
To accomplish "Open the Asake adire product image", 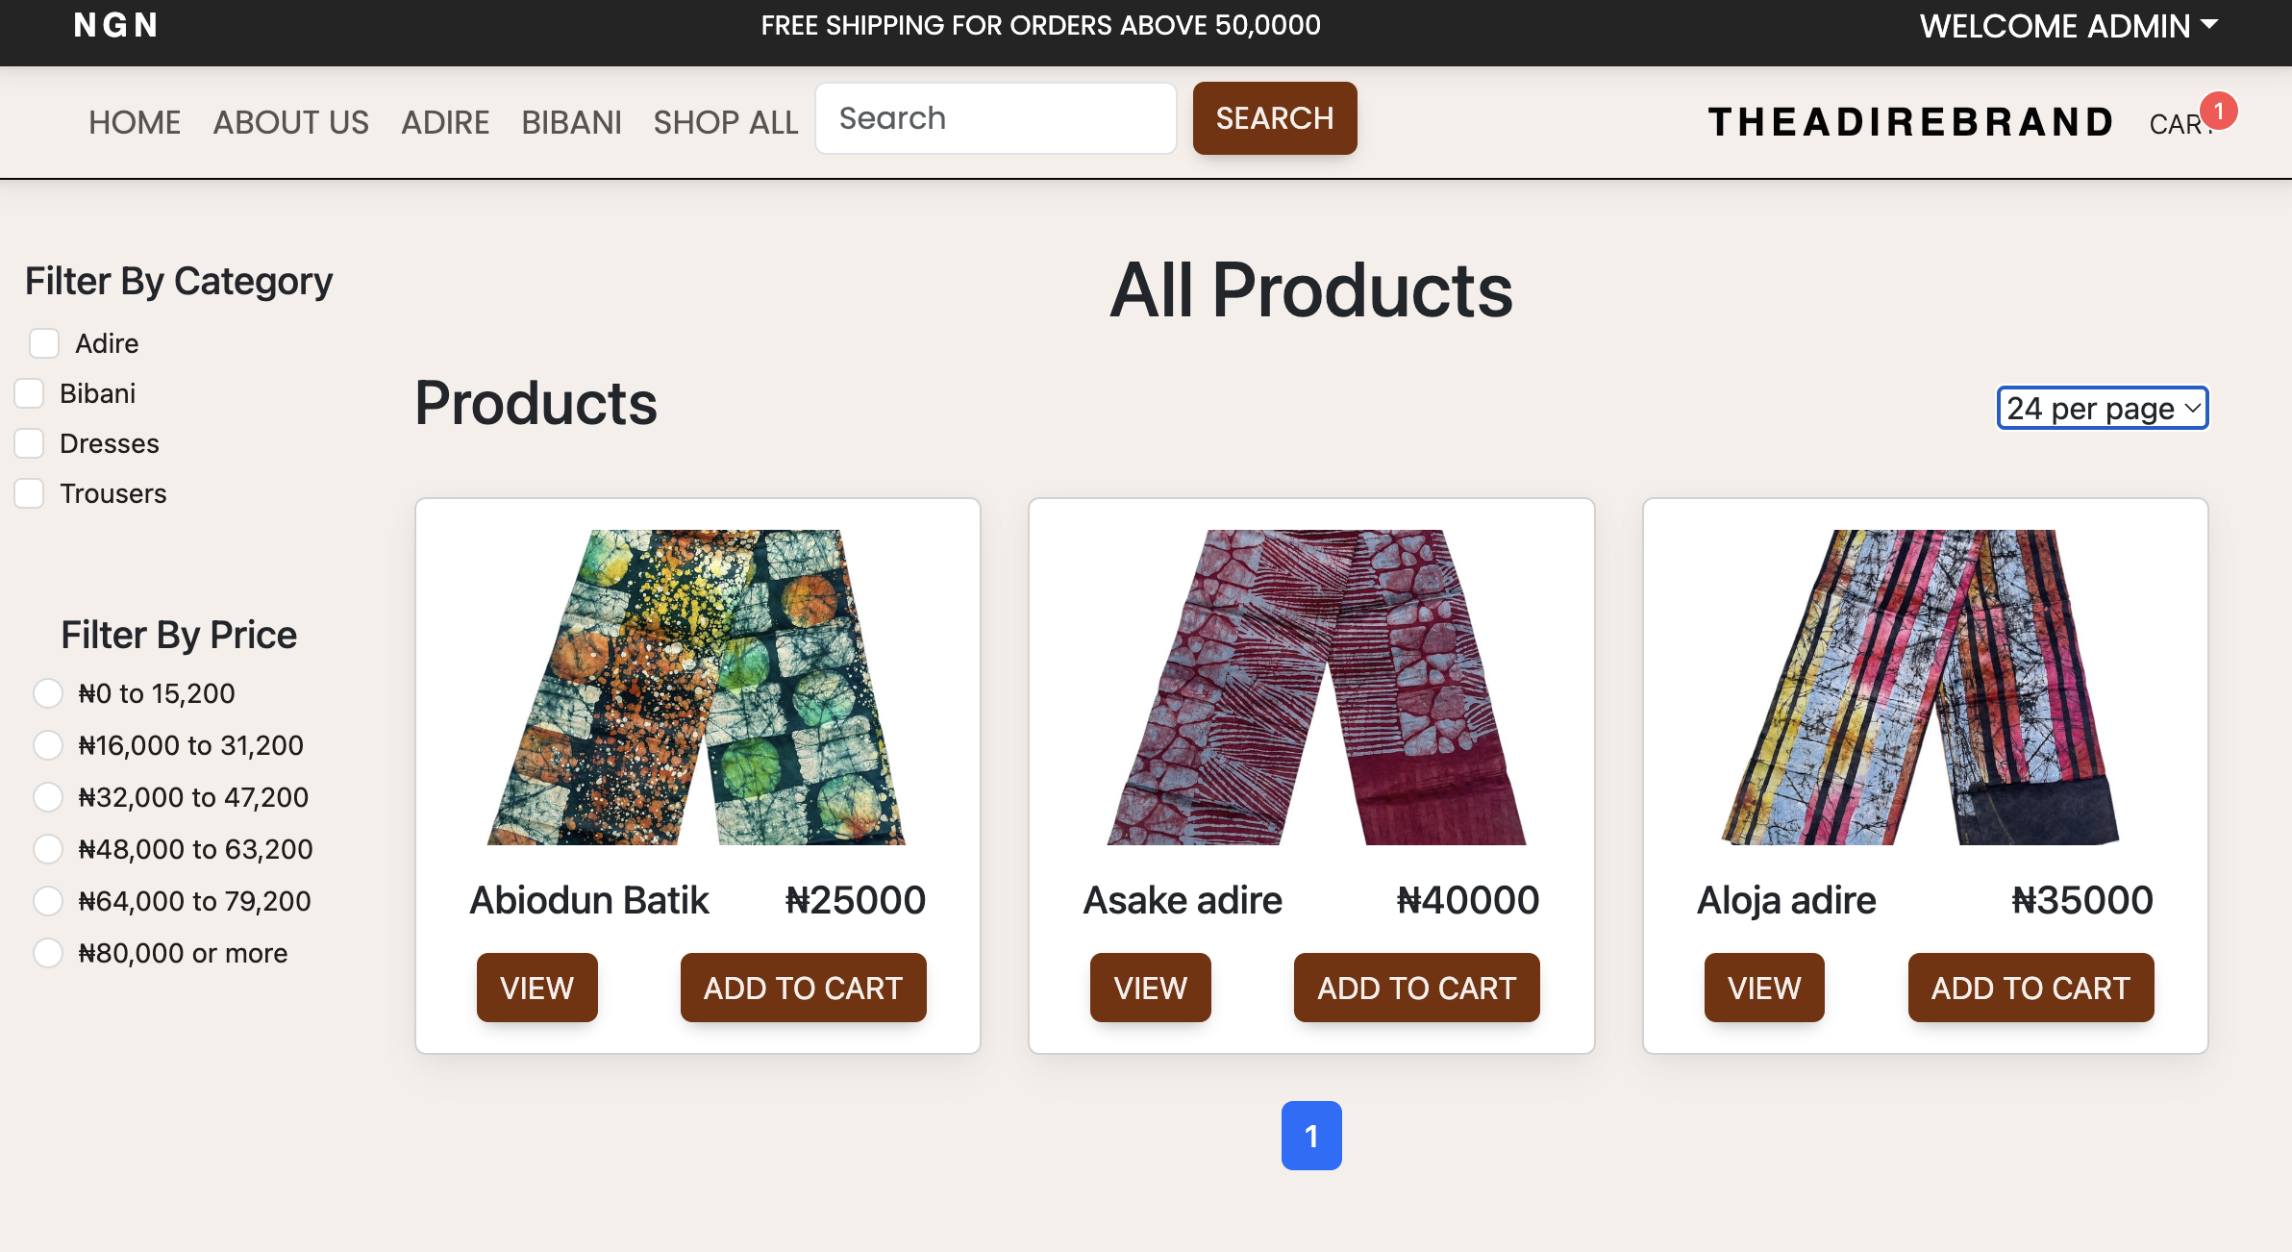I will click(1311, 687).
